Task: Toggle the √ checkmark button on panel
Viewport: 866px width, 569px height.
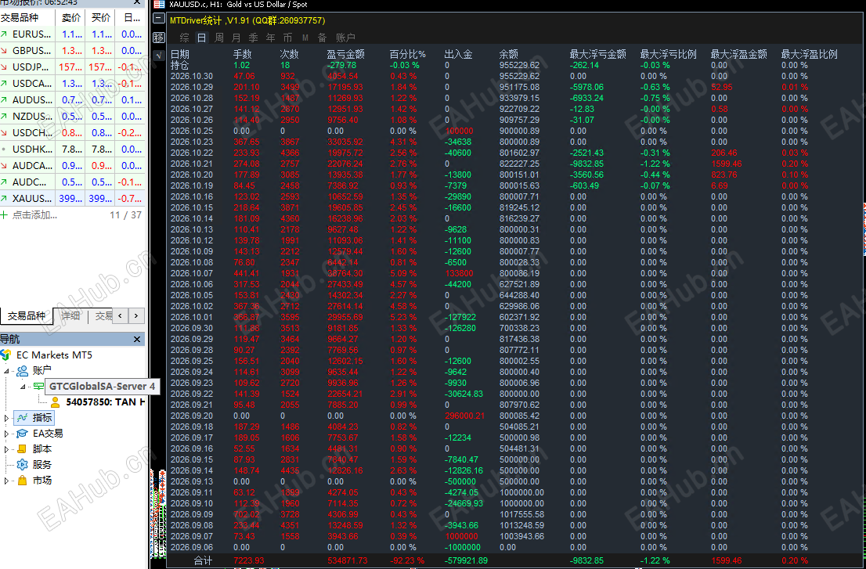Action: click(x=158, y=56)
